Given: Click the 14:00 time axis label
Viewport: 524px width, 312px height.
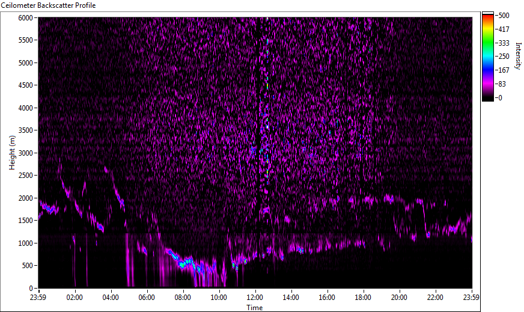Looking at the screenshot, I should 291,298.
